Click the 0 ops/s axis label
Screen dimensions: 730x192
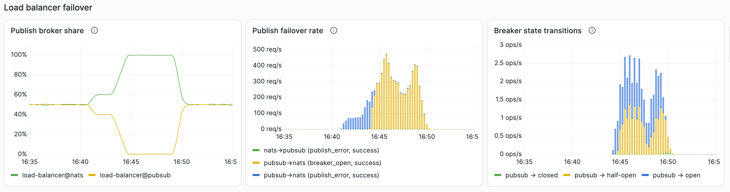511,154
